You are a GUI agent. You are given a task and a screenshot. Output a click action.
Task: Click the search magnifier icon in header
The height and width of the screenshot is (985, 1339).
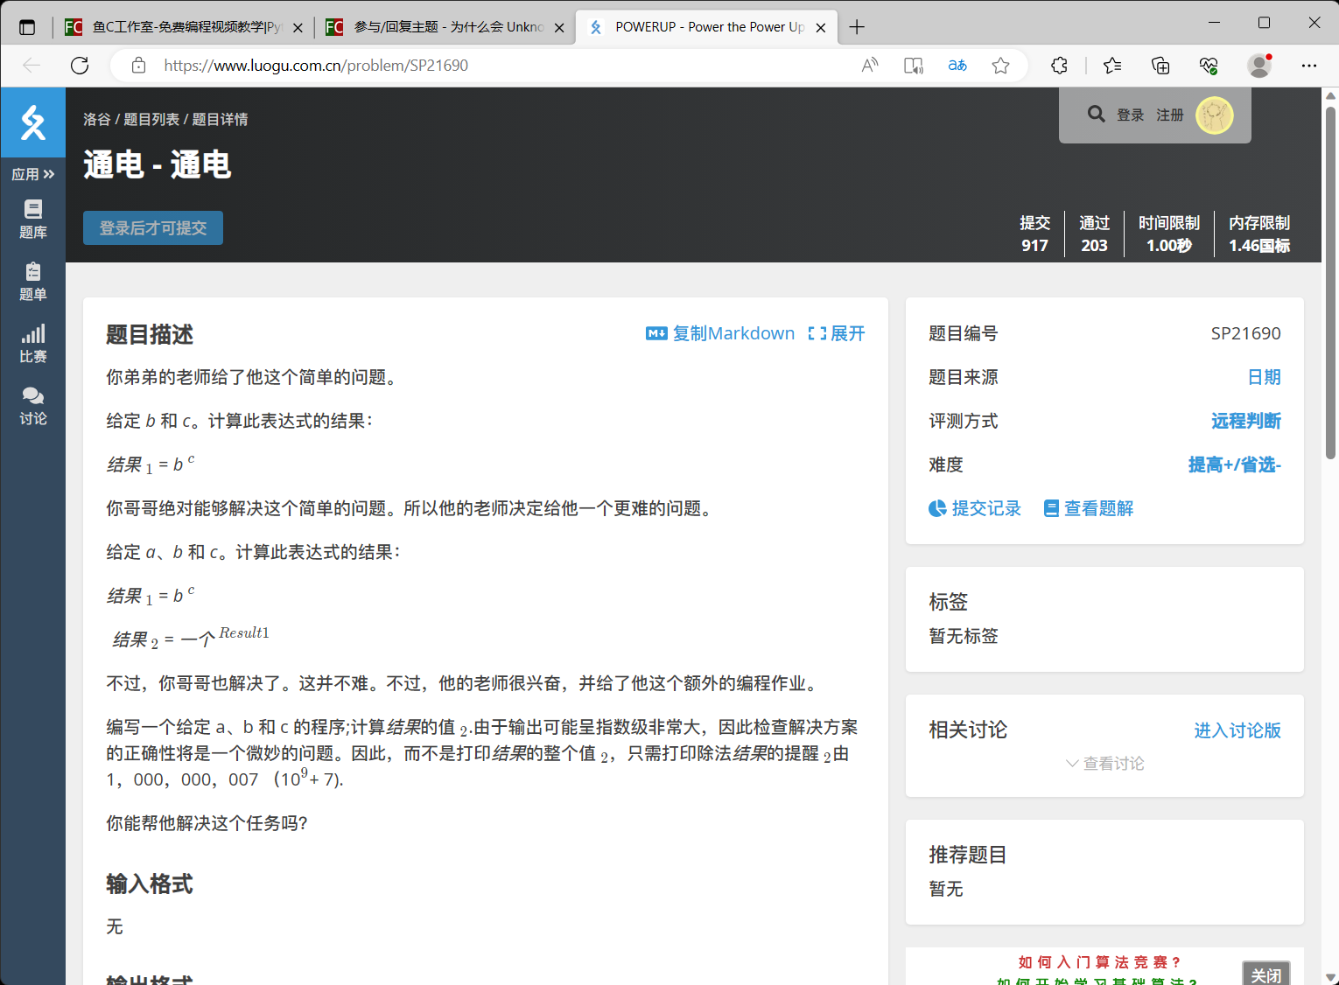pyautogui.click(x=1096, y=114)
